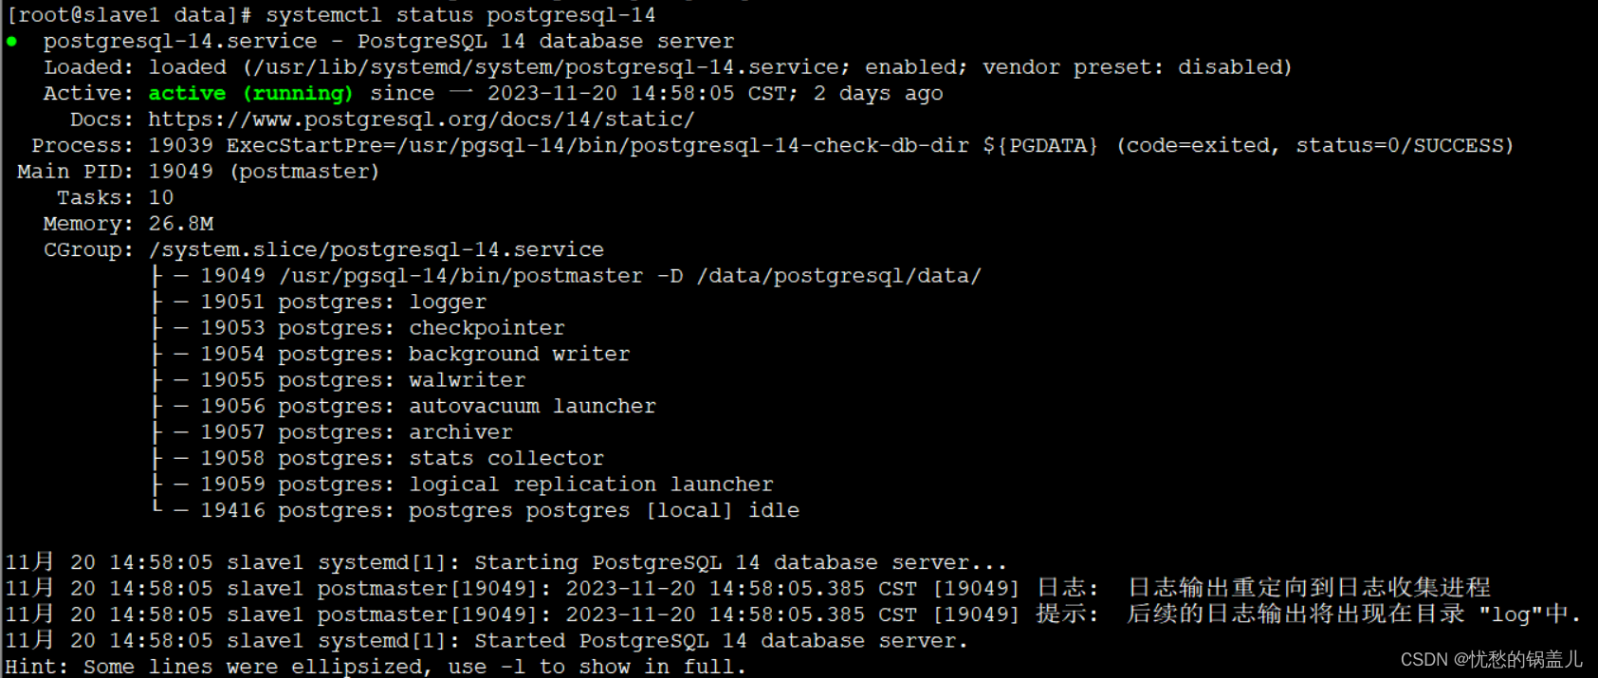Image resolution: width=1598 pixels, height=678 pixels.
Task: Click the ellipsized lines hint at the bottom
Action: pos(377,667)
